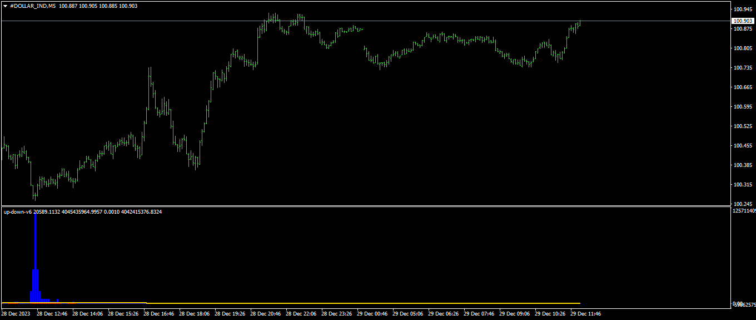This screenshot has width=756, height=320.
Task: Click the 100.315 price scale label
Action: pyautogui.click(x=743, y=185)
